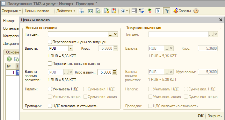Clear the Тип цен field with X
Screen dimensions: 225x120
115,34
